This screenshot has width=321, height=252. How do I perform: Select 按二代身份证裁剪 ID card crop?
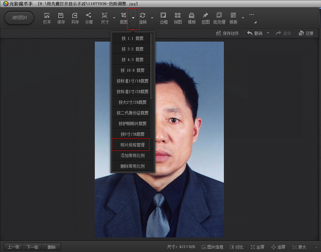131,113
